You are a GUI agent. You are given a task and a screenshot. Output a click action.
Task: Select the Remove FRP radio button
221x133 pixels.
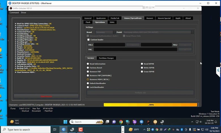(x=88, y=72)
